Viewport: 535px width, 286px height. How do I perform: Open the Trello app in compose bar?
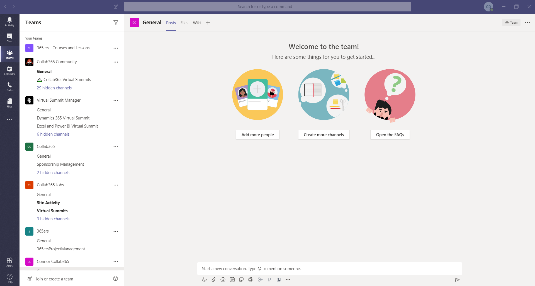(x=279, y=280)
